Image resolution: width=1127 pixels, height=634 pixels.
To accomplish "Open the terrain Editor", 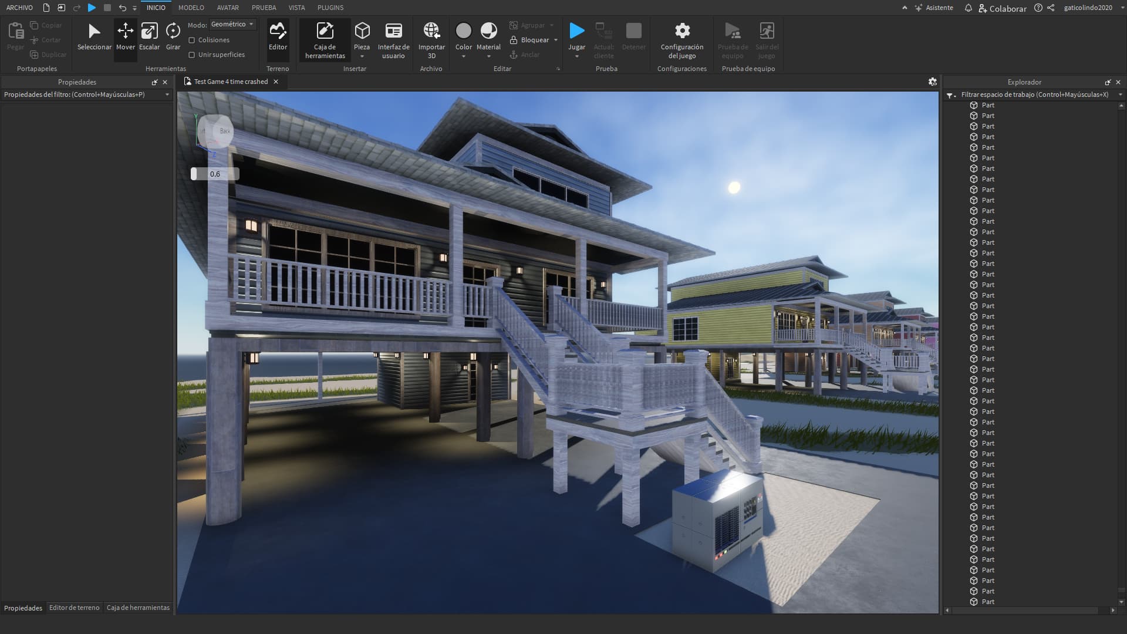I will (278, 38).
